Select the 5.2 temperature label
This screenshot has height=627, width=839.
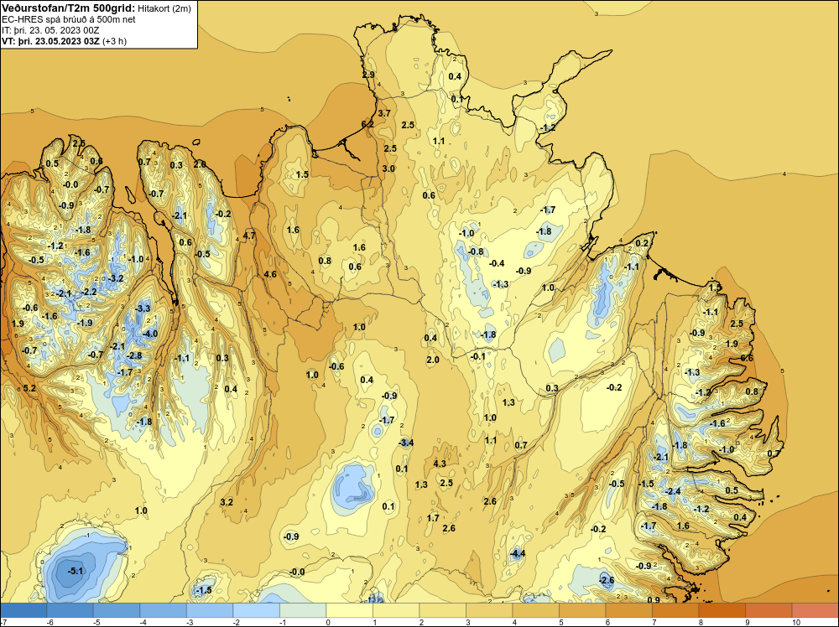click(29, 388)
